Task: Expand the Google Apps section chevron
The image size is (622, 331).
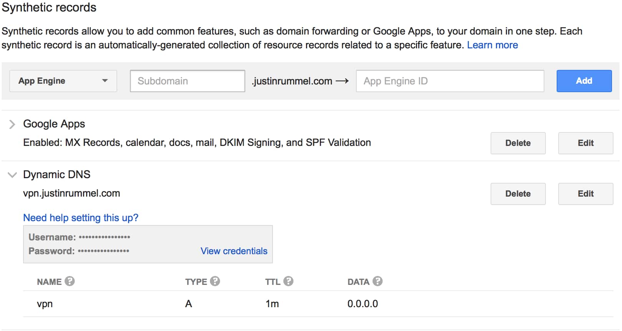Action: tap(12, 124)
